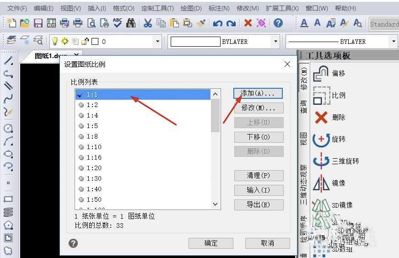Click the Find binoculars icon
399x258 pixels.
[x=131, y=23]
